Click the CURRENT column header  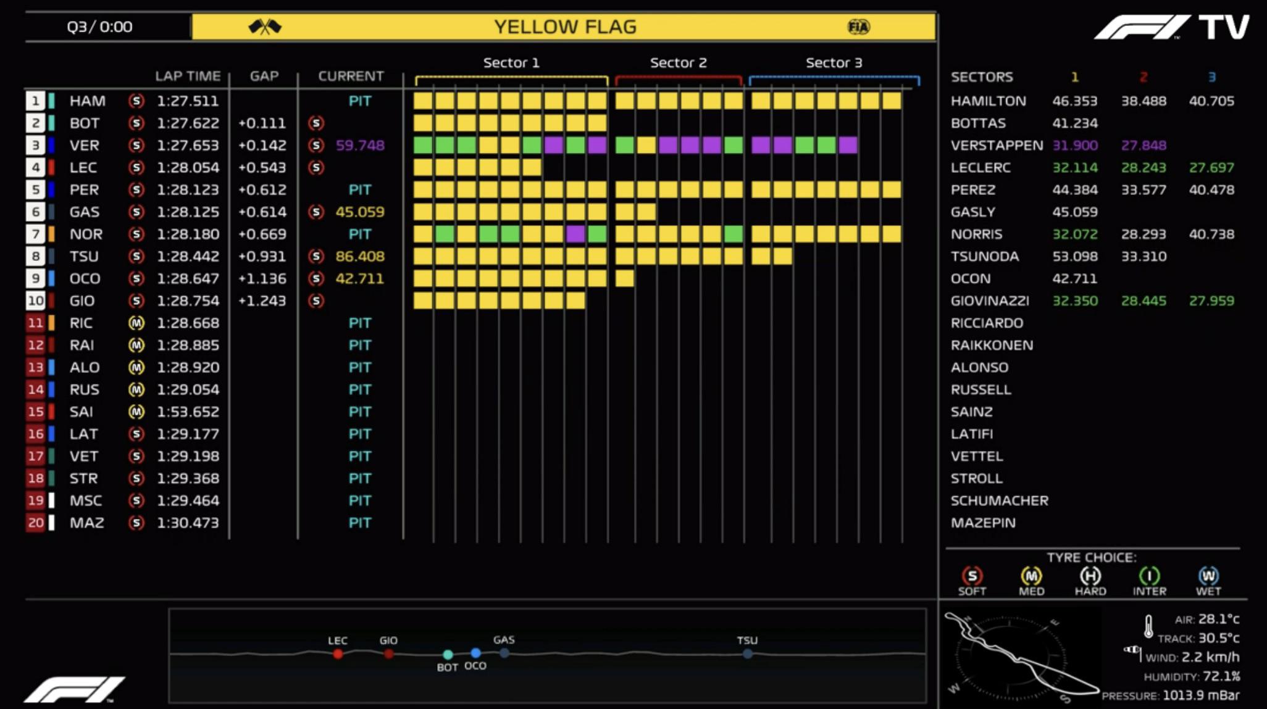pos(351,76)
